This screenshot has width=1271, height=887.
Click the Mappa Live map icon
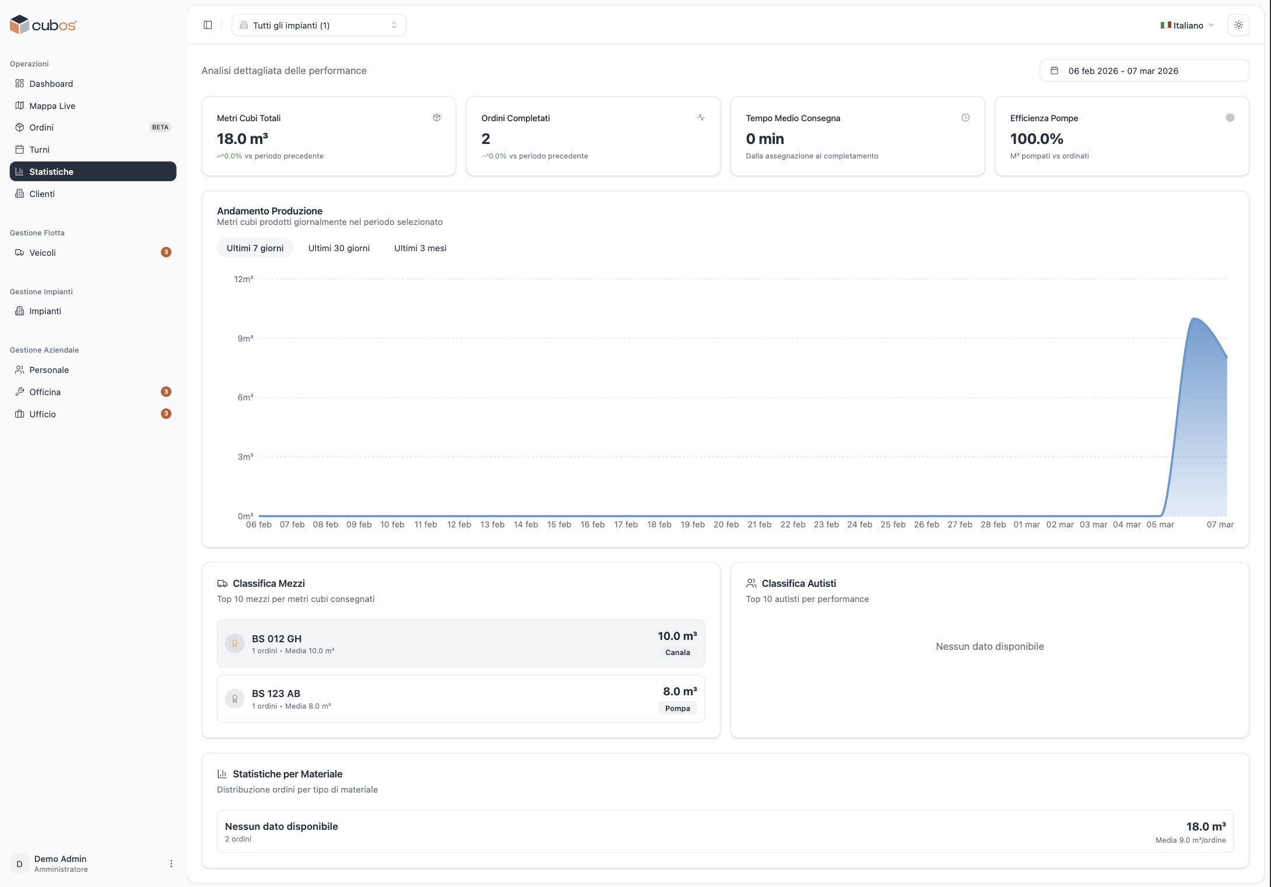click(x=20, y=105)
